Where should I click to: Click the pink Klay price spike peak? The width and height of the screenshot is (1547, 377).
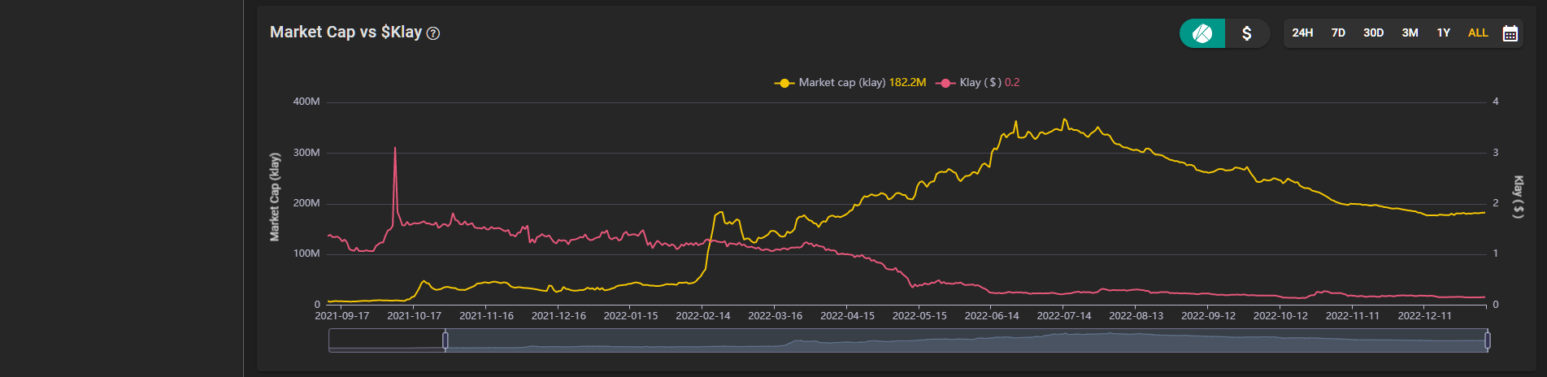395,149
